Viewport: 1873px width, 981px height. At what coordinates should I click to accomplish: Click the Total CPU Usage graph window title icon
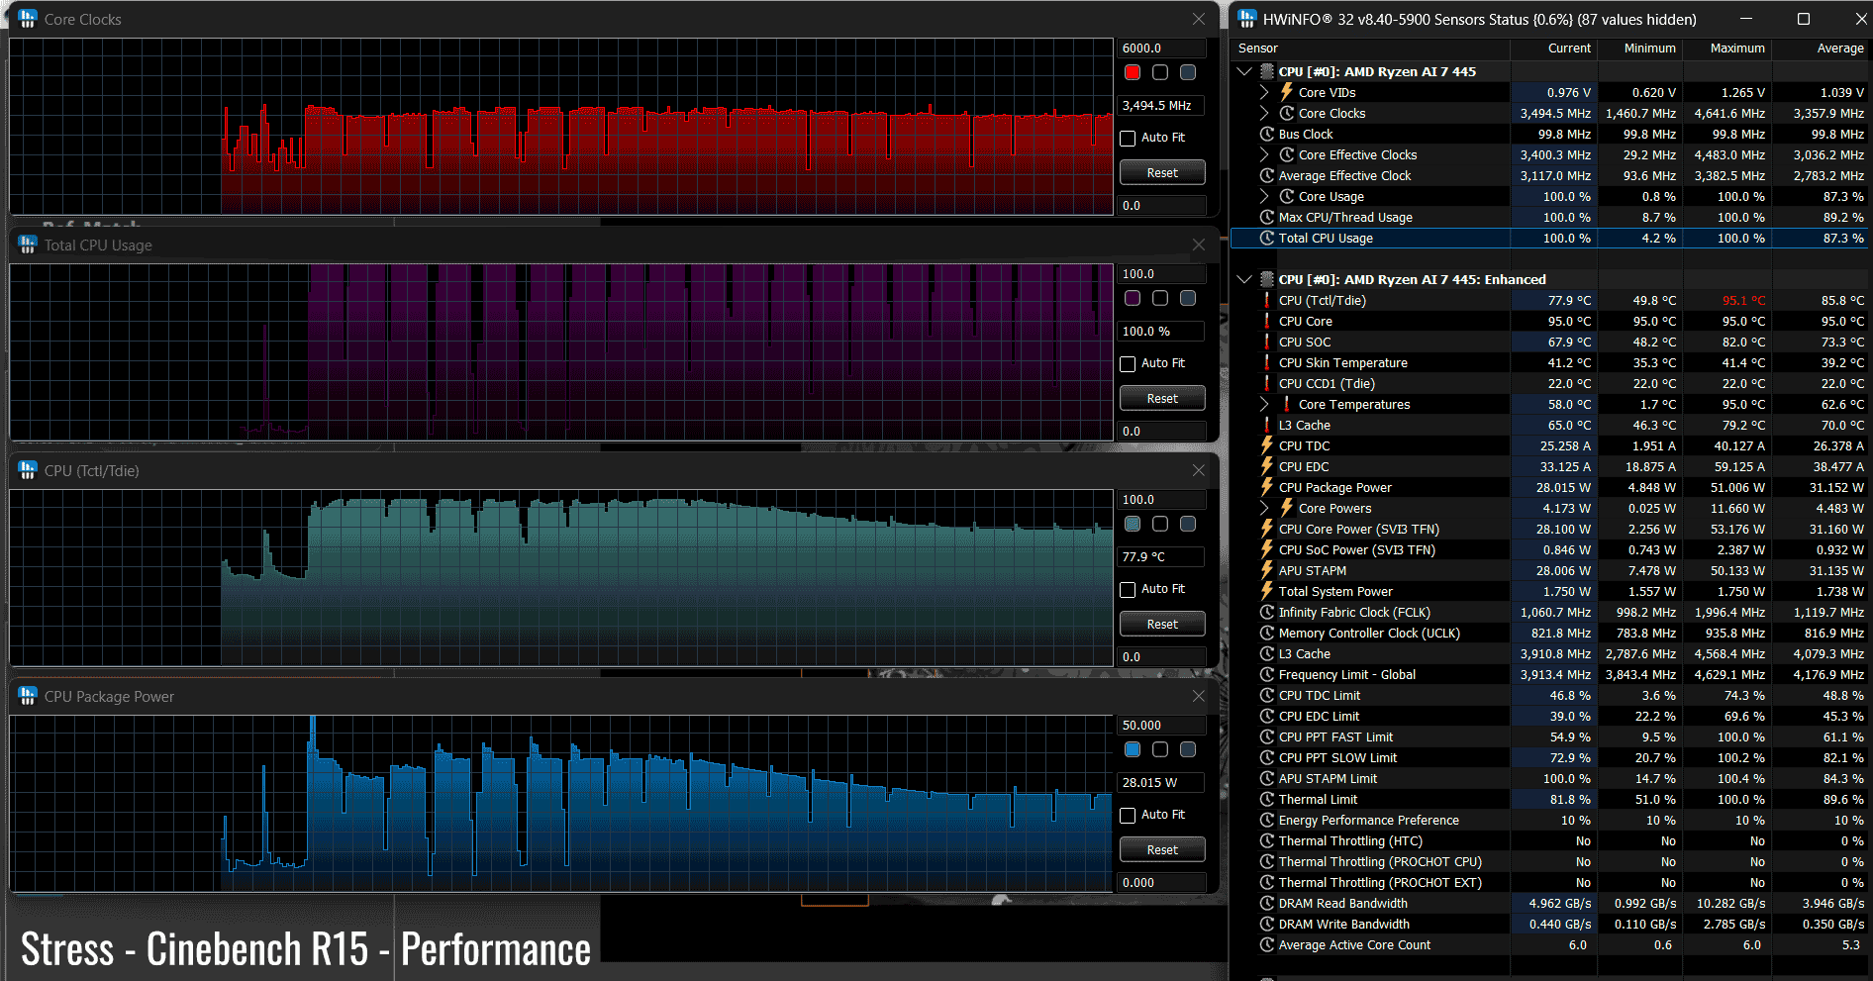[x=28, y=245]
